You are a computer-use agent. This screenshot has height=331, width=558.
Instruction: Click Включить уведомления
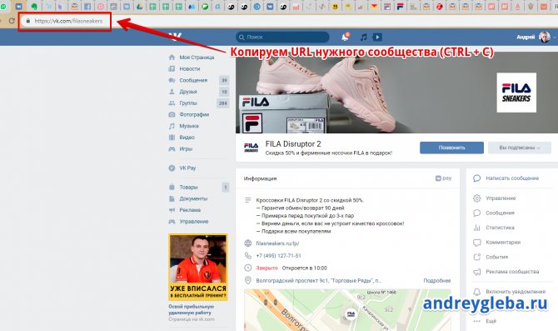516,292
